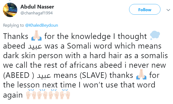173x104 pixels.
Task: Open the Abdul Nasser display name
Action: point(37,7)
